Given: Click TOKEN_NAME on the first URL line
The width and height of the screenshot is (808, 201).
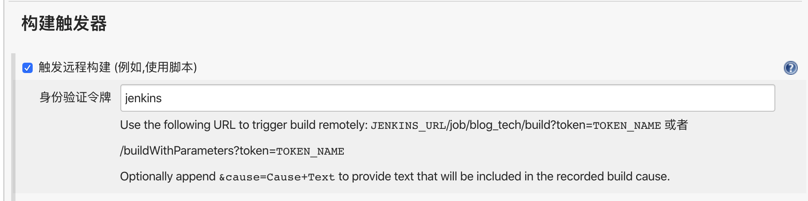Looking at the screenshot, I should tap(627, 125).
